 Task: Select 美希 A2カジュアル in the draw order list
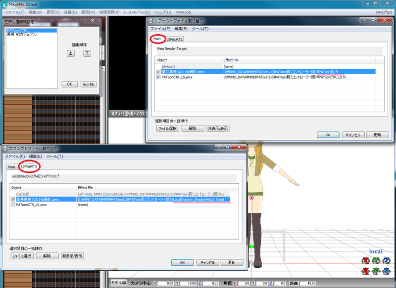coord(31,35)
